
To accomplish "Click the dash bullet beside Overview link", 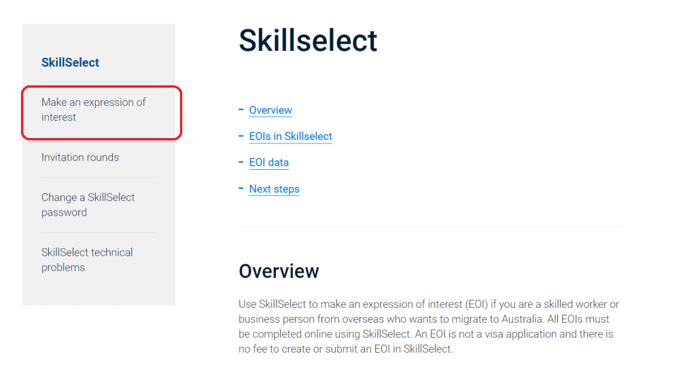I will [241, 109].
